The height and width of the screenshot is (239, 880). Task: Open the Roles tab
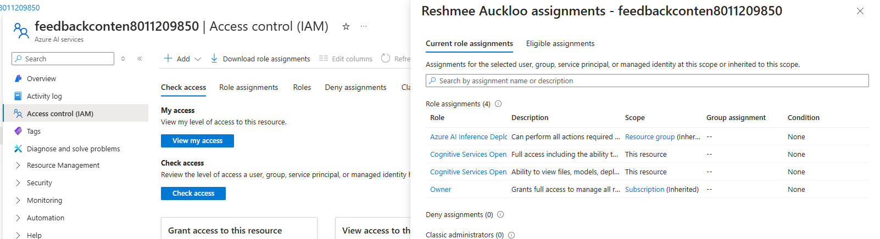[302, 87]
